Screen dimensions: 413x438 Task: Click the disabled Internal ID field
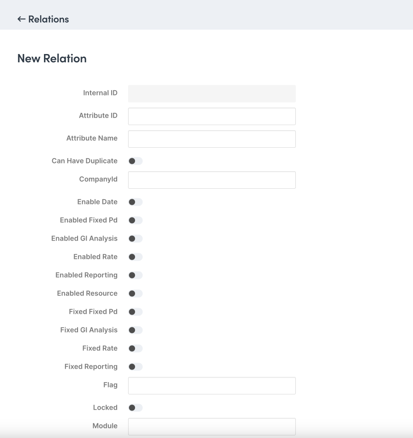[x=212, y=94]
